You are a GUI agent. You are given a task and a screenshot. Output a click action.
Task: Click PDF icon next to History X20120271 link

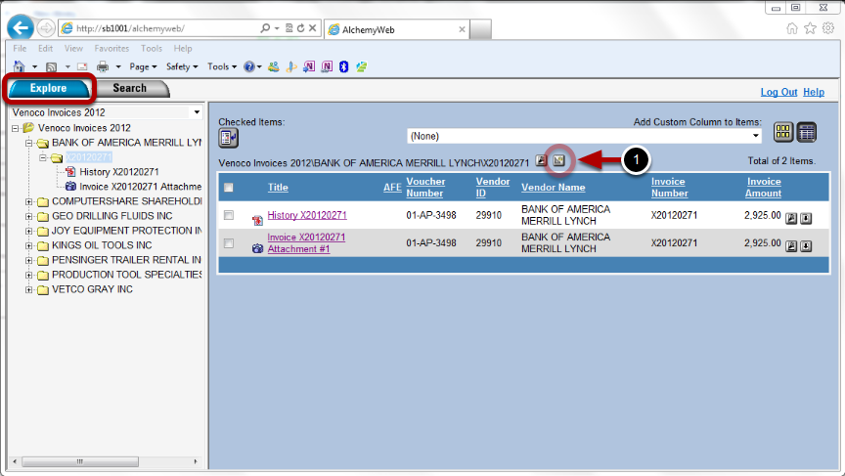point(257,220)
